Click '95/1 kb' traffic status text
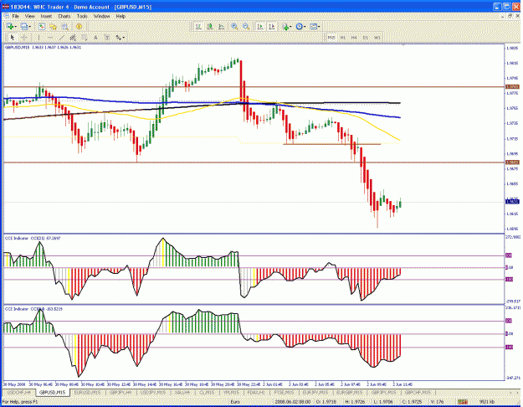The width and height of the screenshot is (523, 407). 487,402
